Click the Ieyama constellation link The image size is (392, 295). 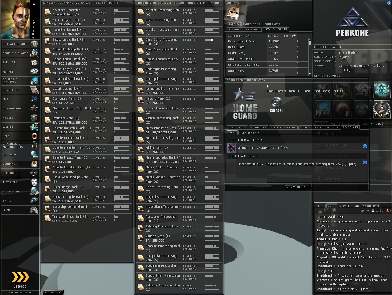(344, 57)
